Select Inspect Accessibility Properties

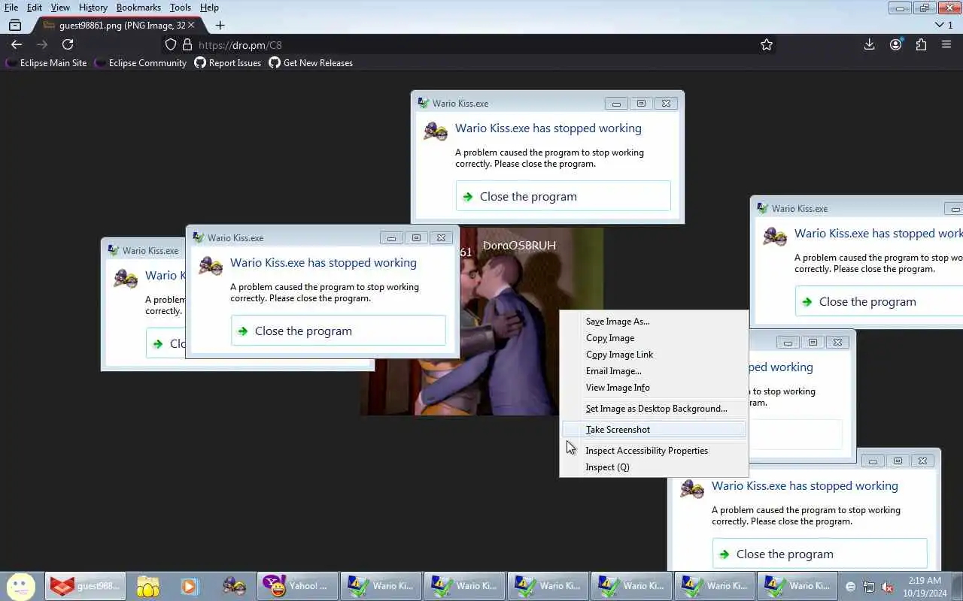654,451
